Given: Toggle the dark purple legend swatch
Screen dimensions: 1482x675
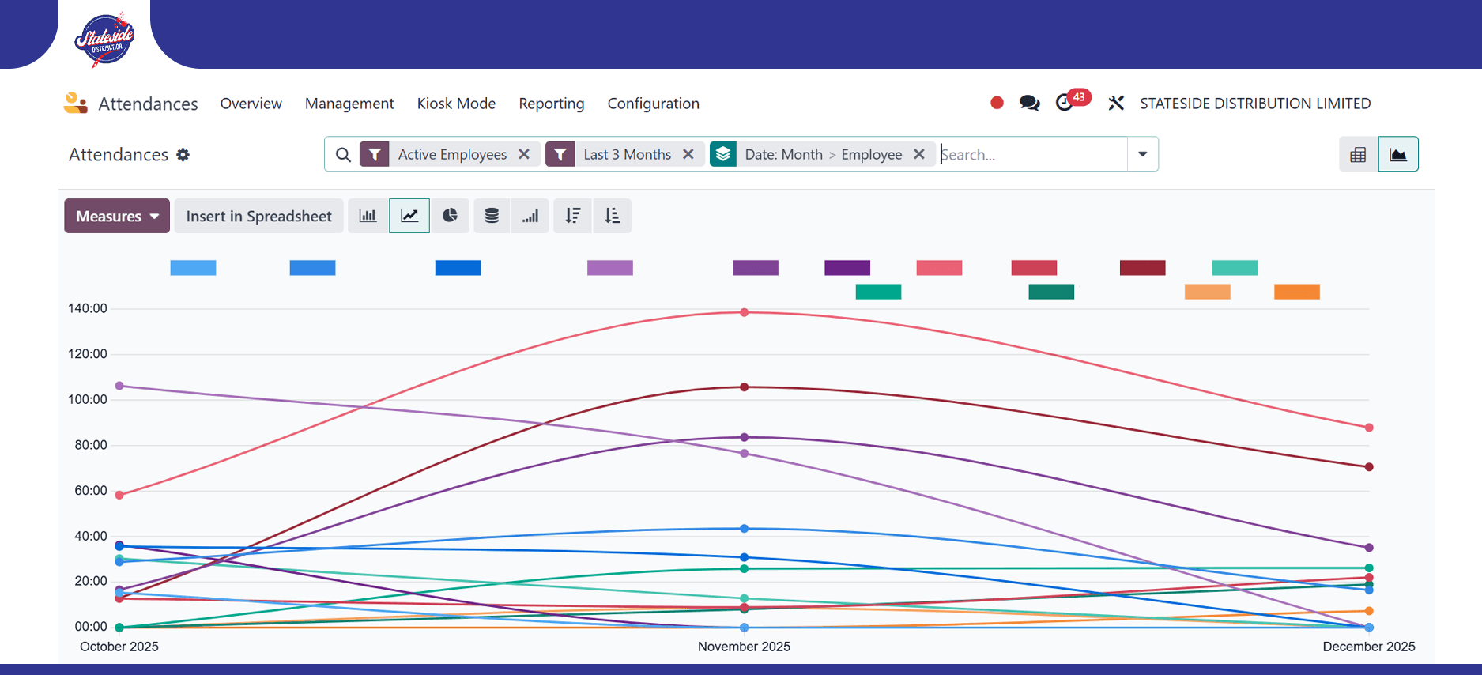Looking at the screenshot, I should [x=847, y=268].
